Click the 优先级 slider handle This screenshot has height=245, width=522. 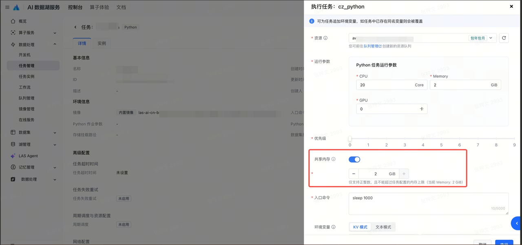coord(350,139)
